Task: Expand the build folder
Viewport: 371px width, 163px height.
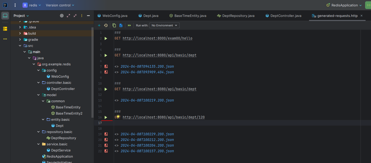Action: coord(20,33)
